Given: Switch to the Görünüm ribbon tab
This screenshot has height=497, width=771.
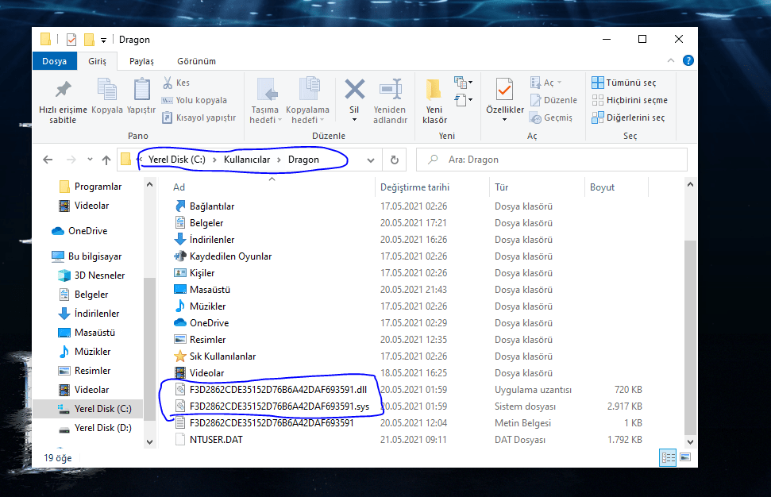Looking at the screenshot, I should [x=196, y=61].
